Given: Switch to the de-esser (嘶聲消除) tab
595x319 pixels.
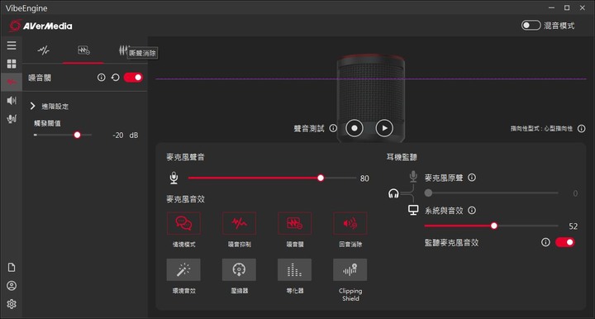Looking at the screenshot, I should tap(123, 50).
